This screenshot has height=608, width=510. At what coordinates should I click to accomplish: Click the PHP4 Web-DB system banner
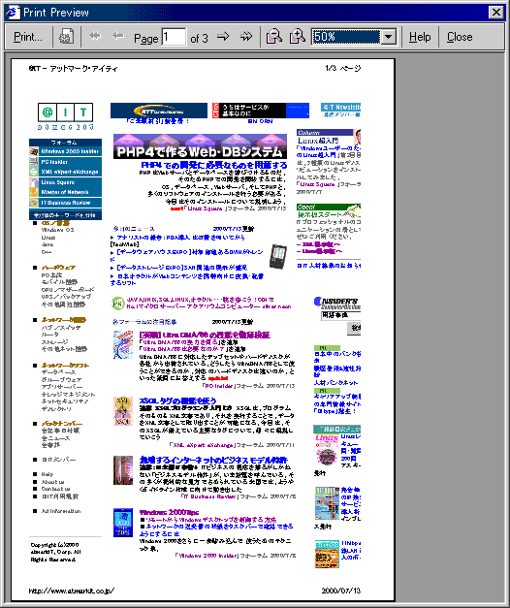(x=200, y=146)
